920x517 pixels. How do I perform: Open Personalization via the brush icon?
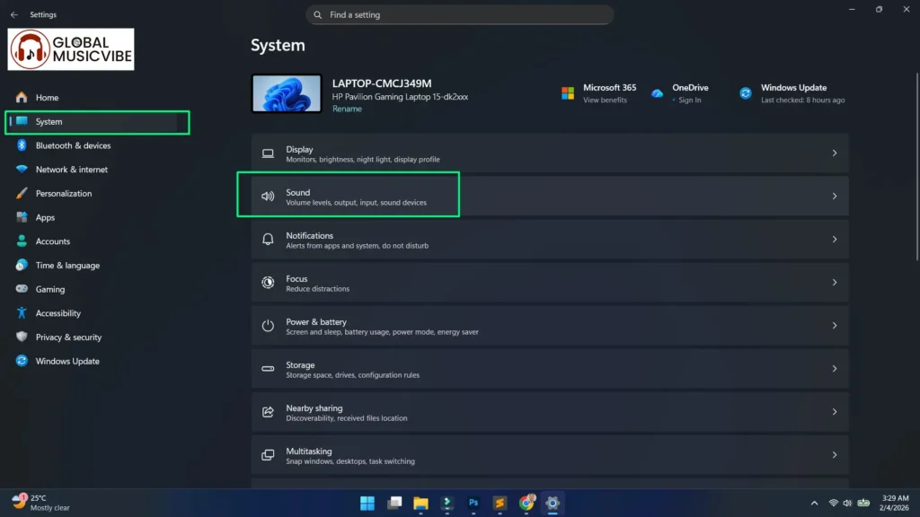[x=20, y=193]
